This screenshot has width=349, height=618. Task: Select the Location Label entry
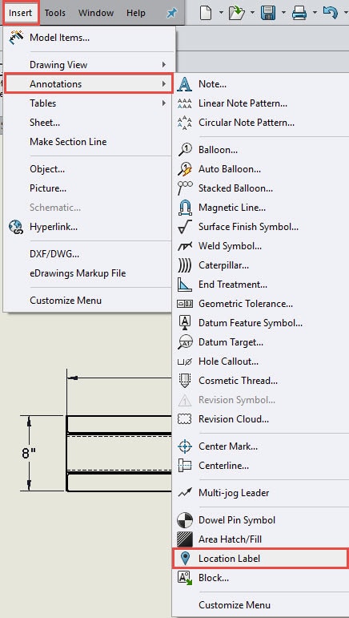[x=260, y=559]
